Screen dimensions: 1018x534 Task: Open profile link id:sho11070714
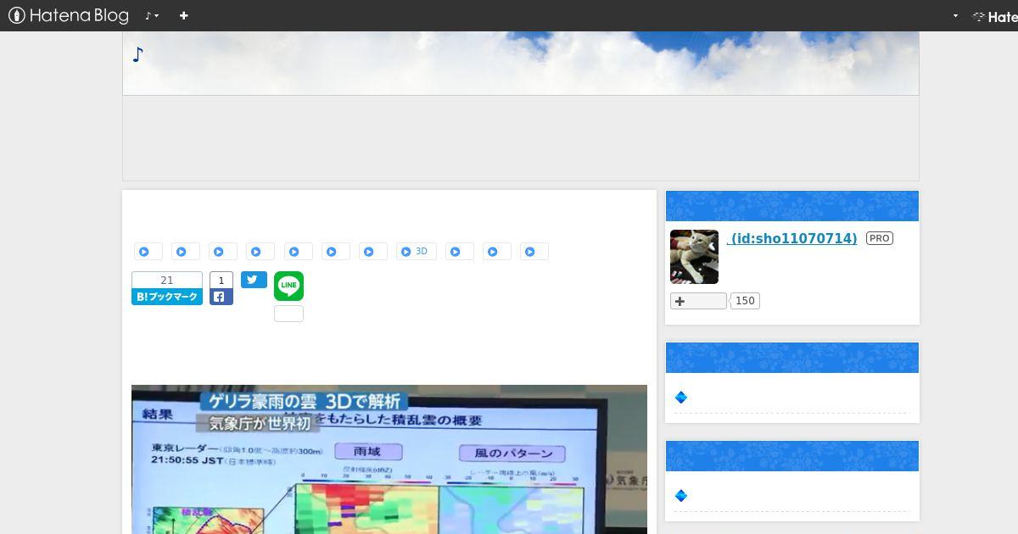coord(792,238)
